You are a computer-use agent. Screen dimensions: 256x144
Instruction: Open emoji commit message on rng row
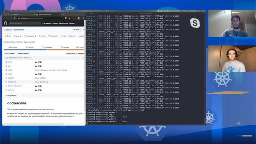(x=38, y=66)
